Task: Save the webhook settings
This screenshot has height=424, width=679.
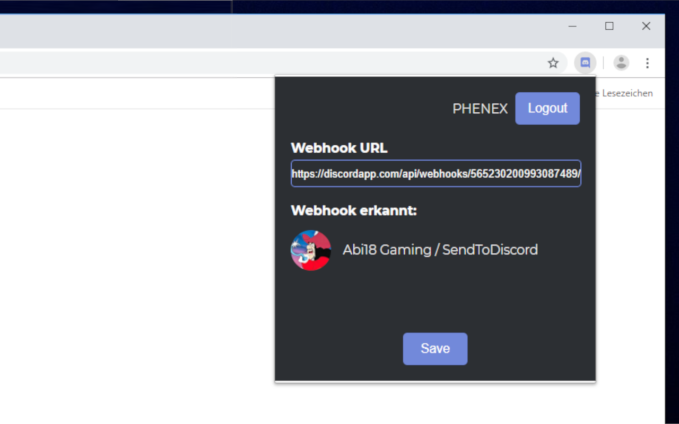Action: (435, 349)
